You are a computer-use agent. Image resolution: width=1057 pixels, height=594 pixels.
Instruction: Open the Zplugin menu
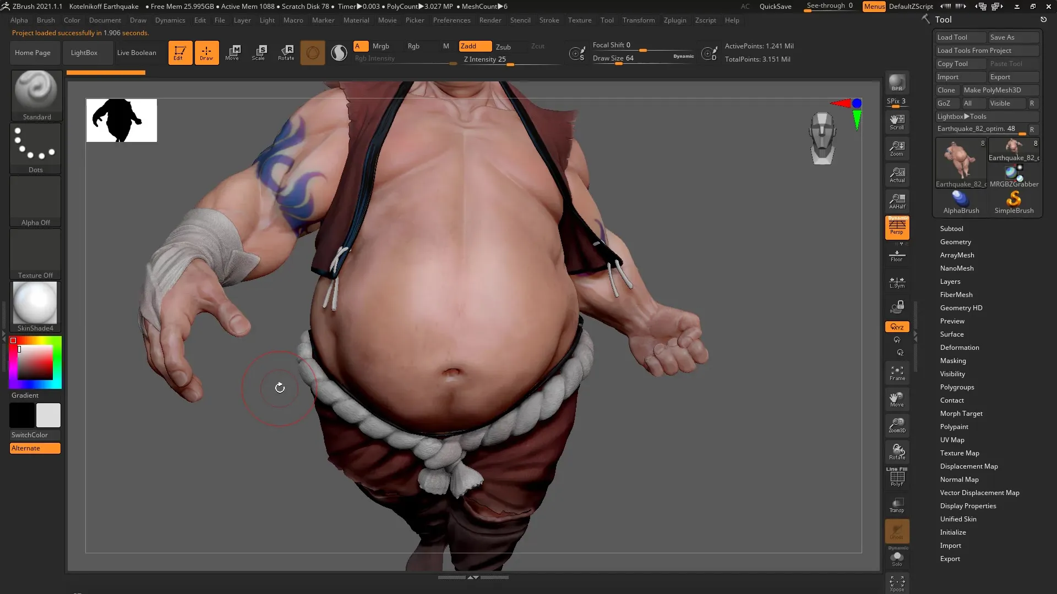[x=674, y=20]
